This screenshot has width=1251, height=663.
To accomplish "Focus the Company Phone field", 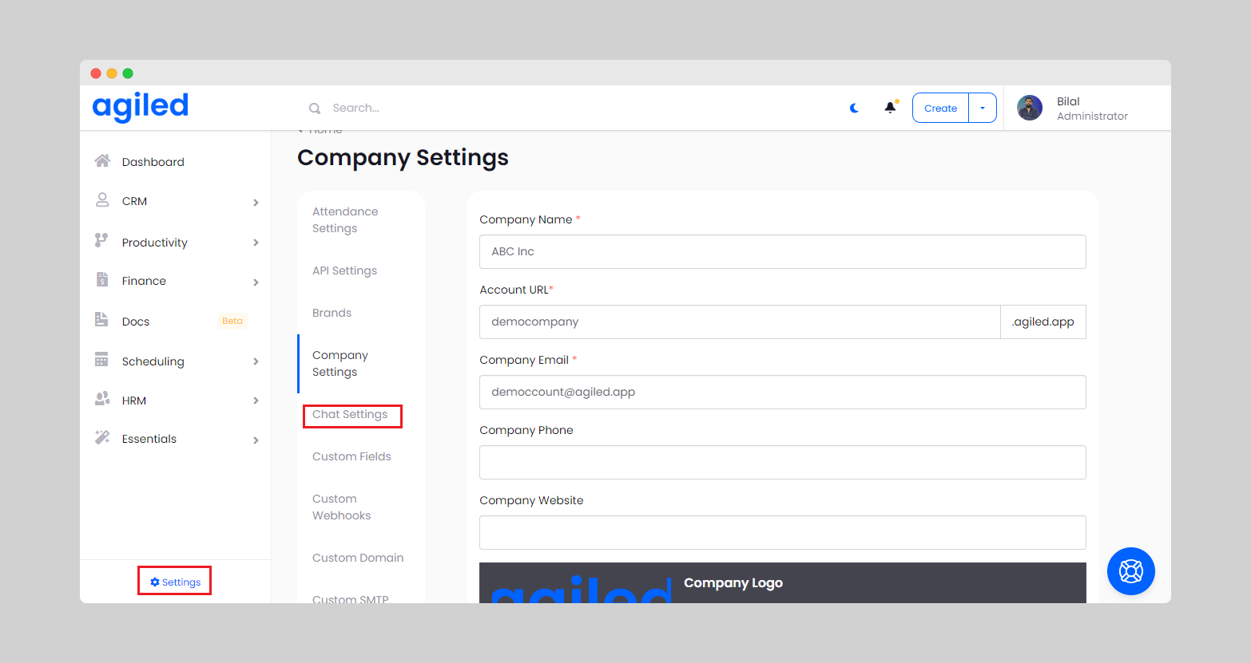I will (782, 462).
